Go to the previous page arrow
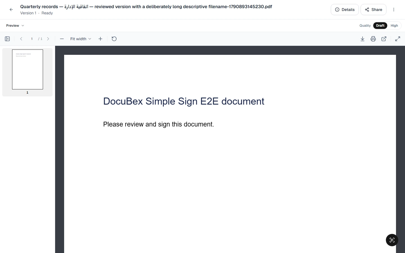405x253 pixels. (x=21, y=39)
